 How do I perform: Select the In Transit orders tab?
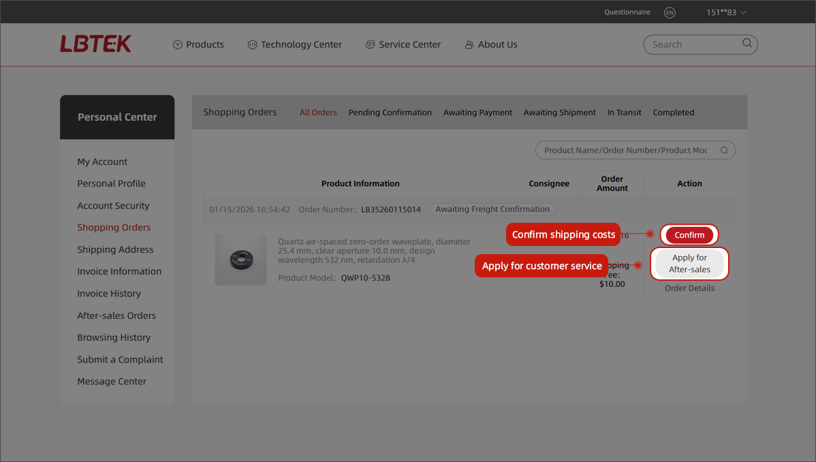(x=624, y=112)
